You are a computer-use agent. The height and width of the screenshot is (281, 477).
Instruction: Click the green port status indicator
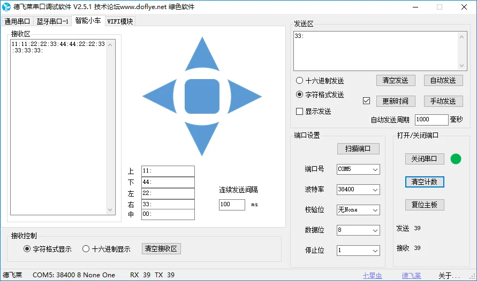[x=456, y=159]
